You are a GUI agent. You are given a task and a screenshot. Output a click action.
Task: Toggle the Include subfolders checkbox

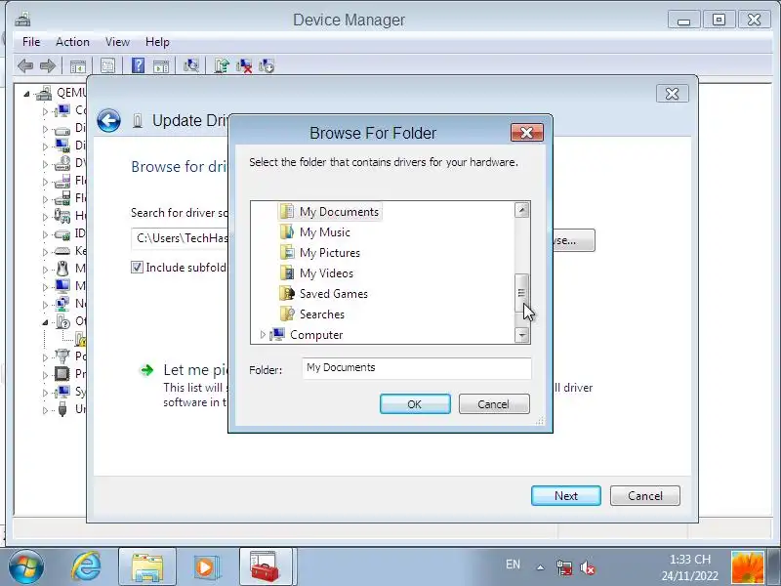pyautogui.click(x=137, y=268)
